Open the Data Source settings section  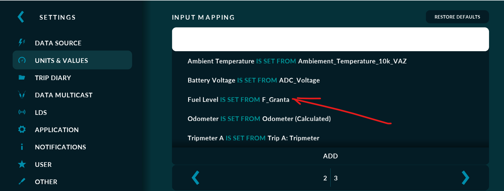[58, 43]
